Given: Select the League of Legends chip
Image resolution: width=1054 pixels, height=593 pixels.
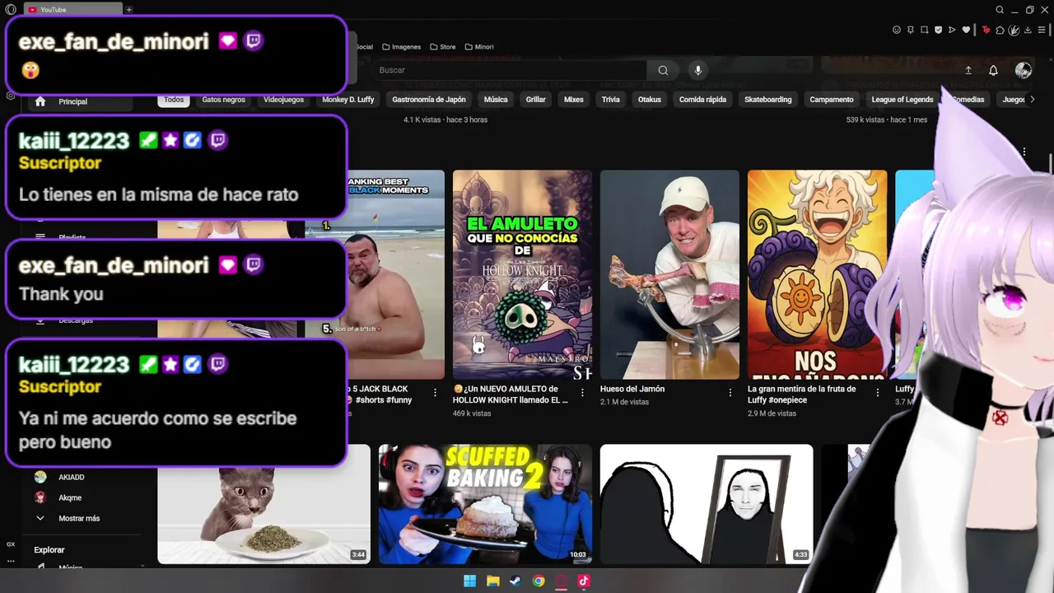Looking at the screenshot, I should (902, 100).
